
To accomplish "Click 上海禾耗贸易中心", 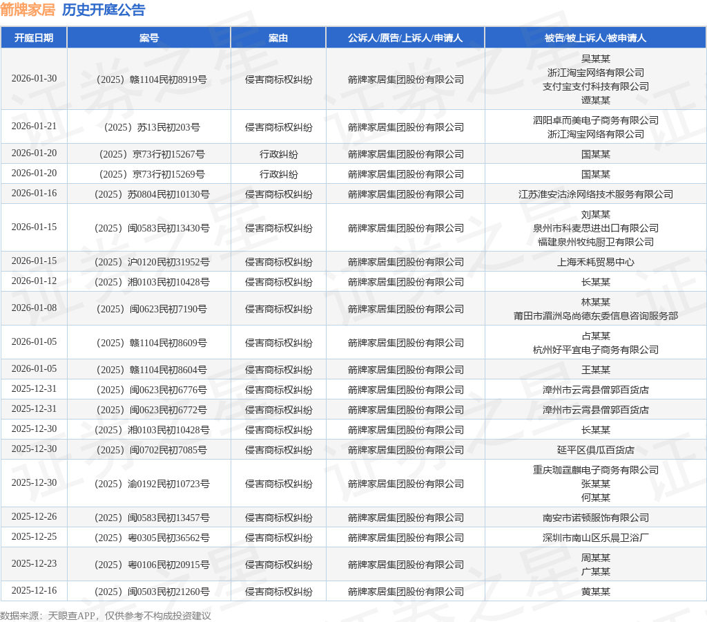I will tap(595, 262).
